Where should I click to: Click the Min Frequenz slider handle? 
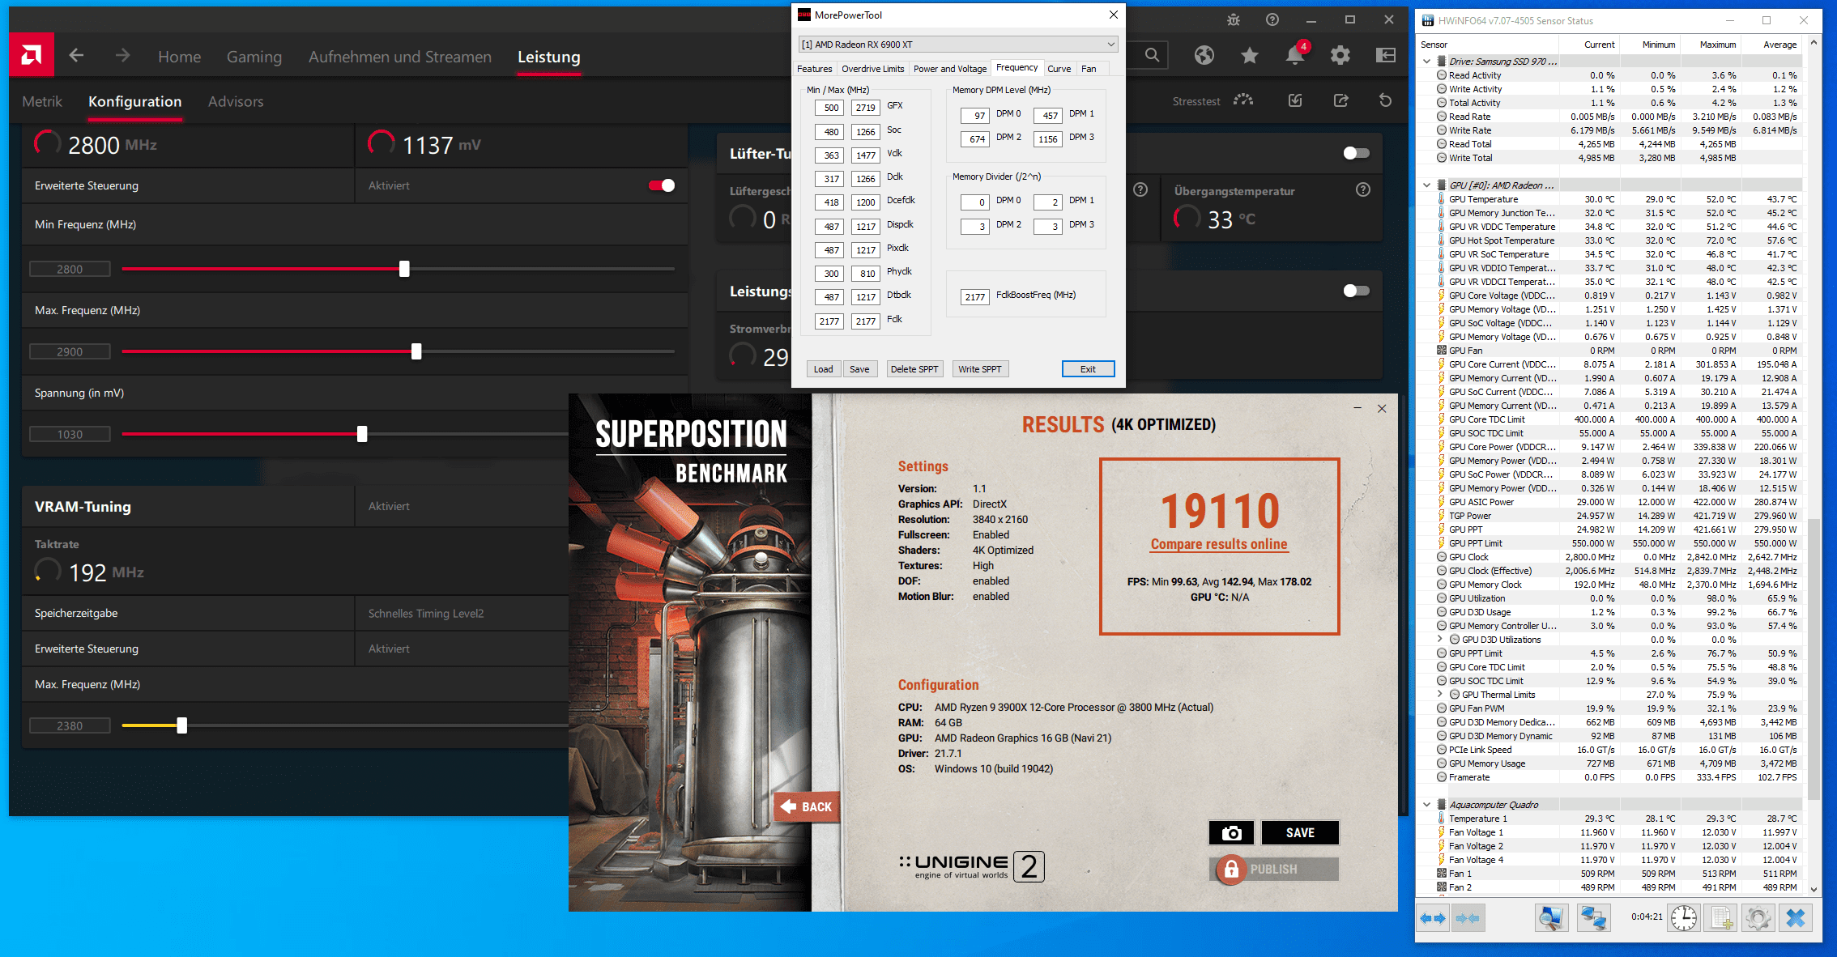coord(404,269)
